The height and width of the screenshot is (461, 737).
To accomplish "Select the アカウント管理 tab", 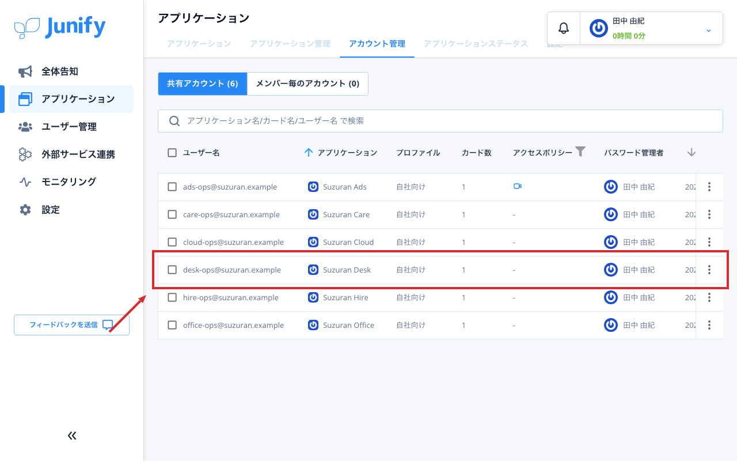I will click(x=377, y=44).
